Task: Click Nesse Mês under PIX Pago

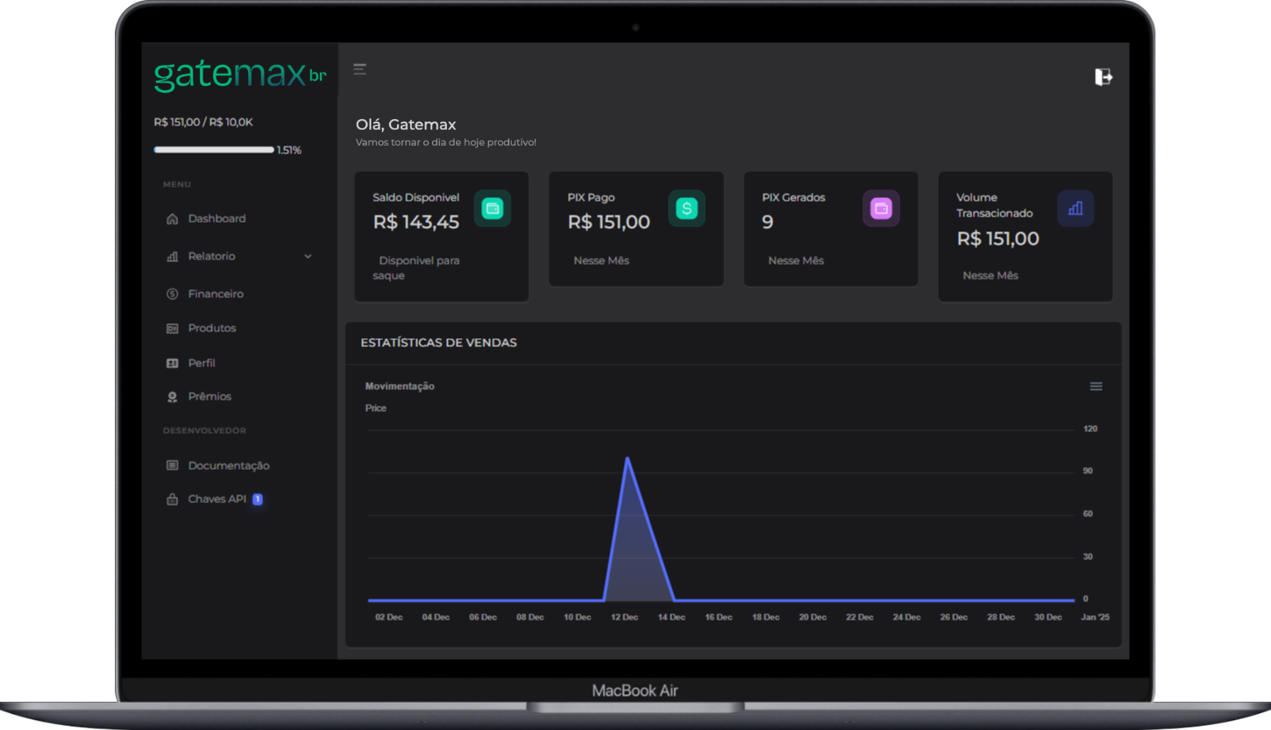Action: (601, 261)
